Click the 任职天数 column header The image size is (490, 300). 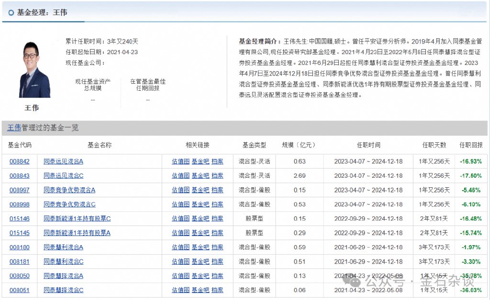click(x=434, y=145)
